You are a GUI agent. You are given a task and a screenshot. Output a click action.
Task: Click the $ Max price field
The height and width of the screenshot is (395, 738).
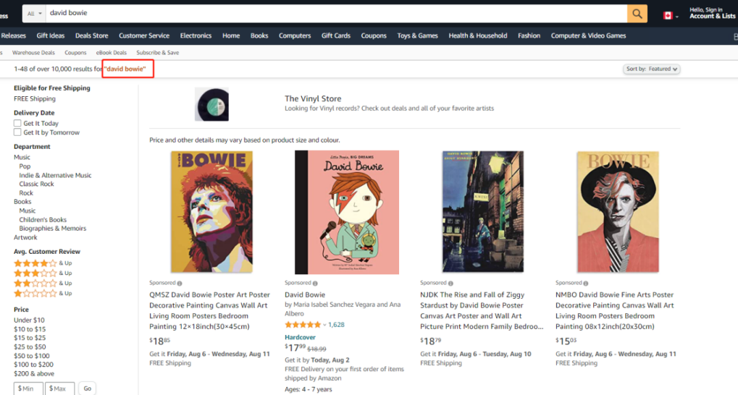click(x=59, y=388)
